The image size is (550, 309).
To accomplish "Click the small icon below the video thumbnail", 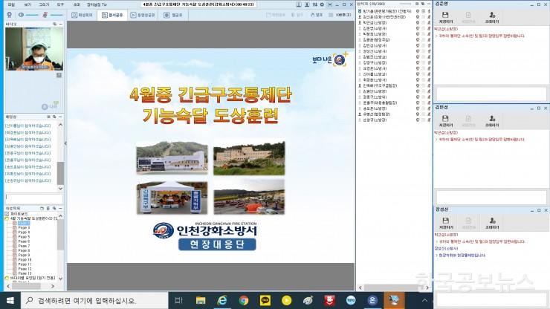I will pos(59,75).
